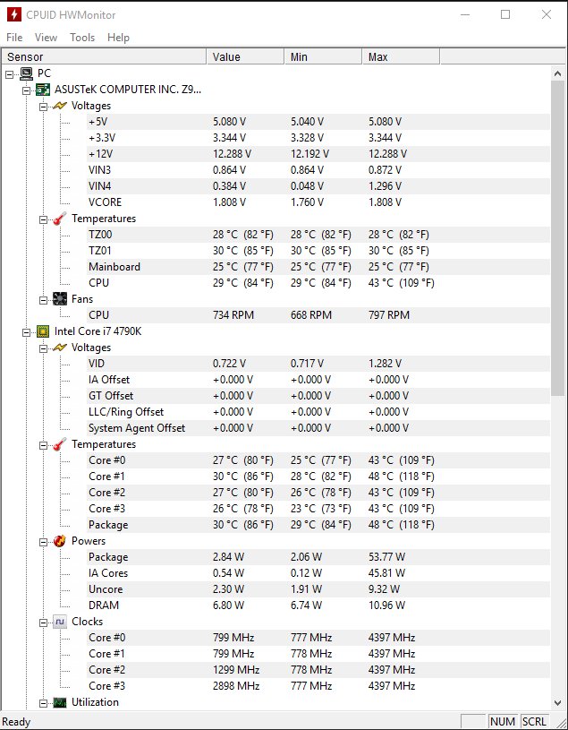
Task: Open the Tools menu
Action: pos(82,37)
